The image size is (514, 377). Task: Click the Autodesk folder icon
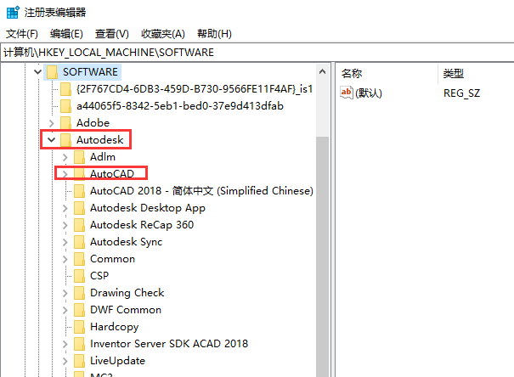[66, 140]
